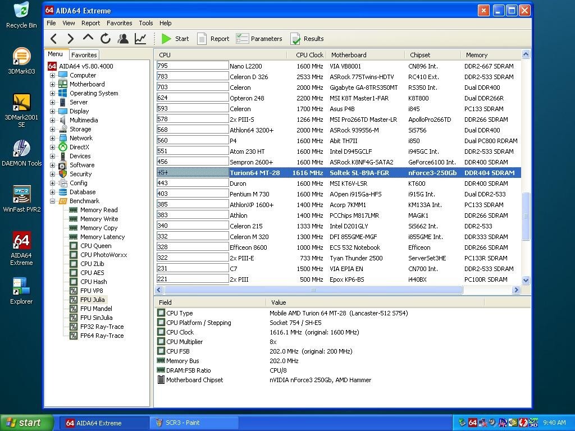
Task: Open the Report menu
Action: (x=90, y=23)
